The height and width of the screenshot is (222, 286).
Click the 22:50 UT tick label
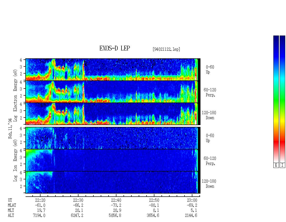[154, 200]
